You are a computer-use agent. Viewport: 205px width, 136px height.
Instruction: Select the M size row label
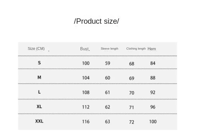tap(39, 77)
